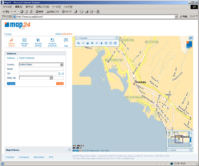
Task: Open browser Favorites toolbar button
Action: (x=52, y=12)
